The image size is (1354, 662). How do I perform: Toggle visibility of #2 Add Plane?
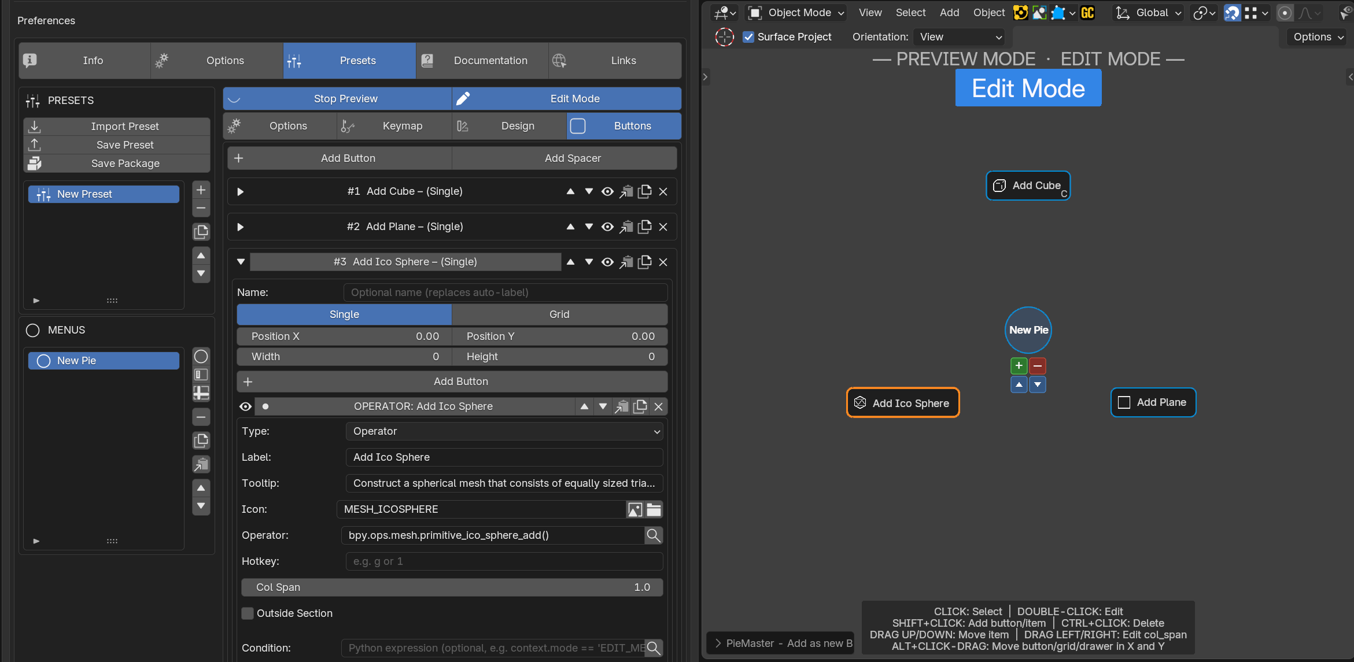point(608,227)
